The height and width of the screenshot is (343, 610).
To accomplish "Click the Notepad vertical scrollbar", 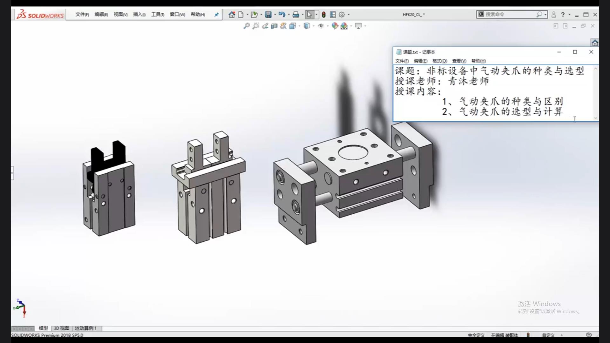I will tap(596, 93).
